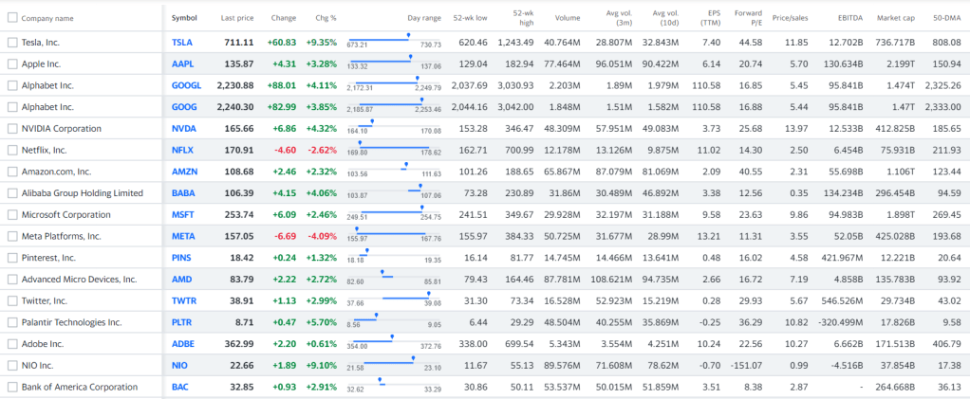Check the box next to Palantir Technologies Inc.
Screen dimensions: 970x399
tap(12, 322)
